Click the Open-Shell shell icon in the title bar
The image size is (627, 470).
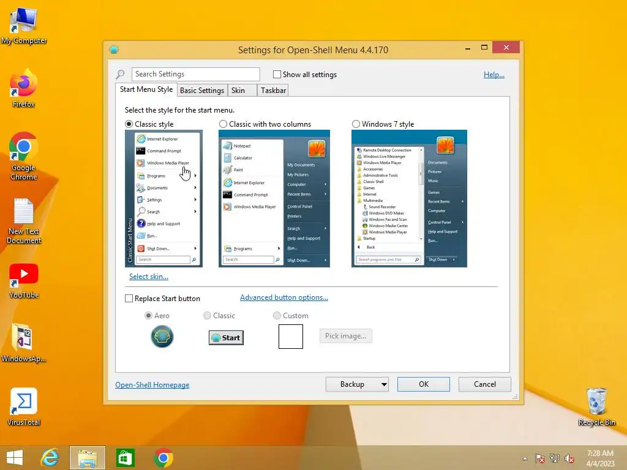tap(114, 50)
